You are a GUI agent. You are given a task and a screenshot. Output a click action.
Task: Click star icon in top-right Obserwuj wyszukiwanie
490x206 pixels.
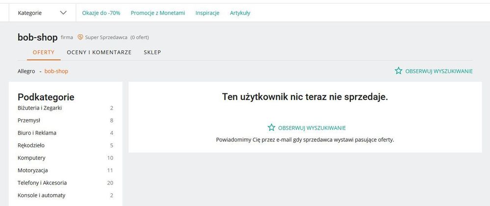pos(398,71)
